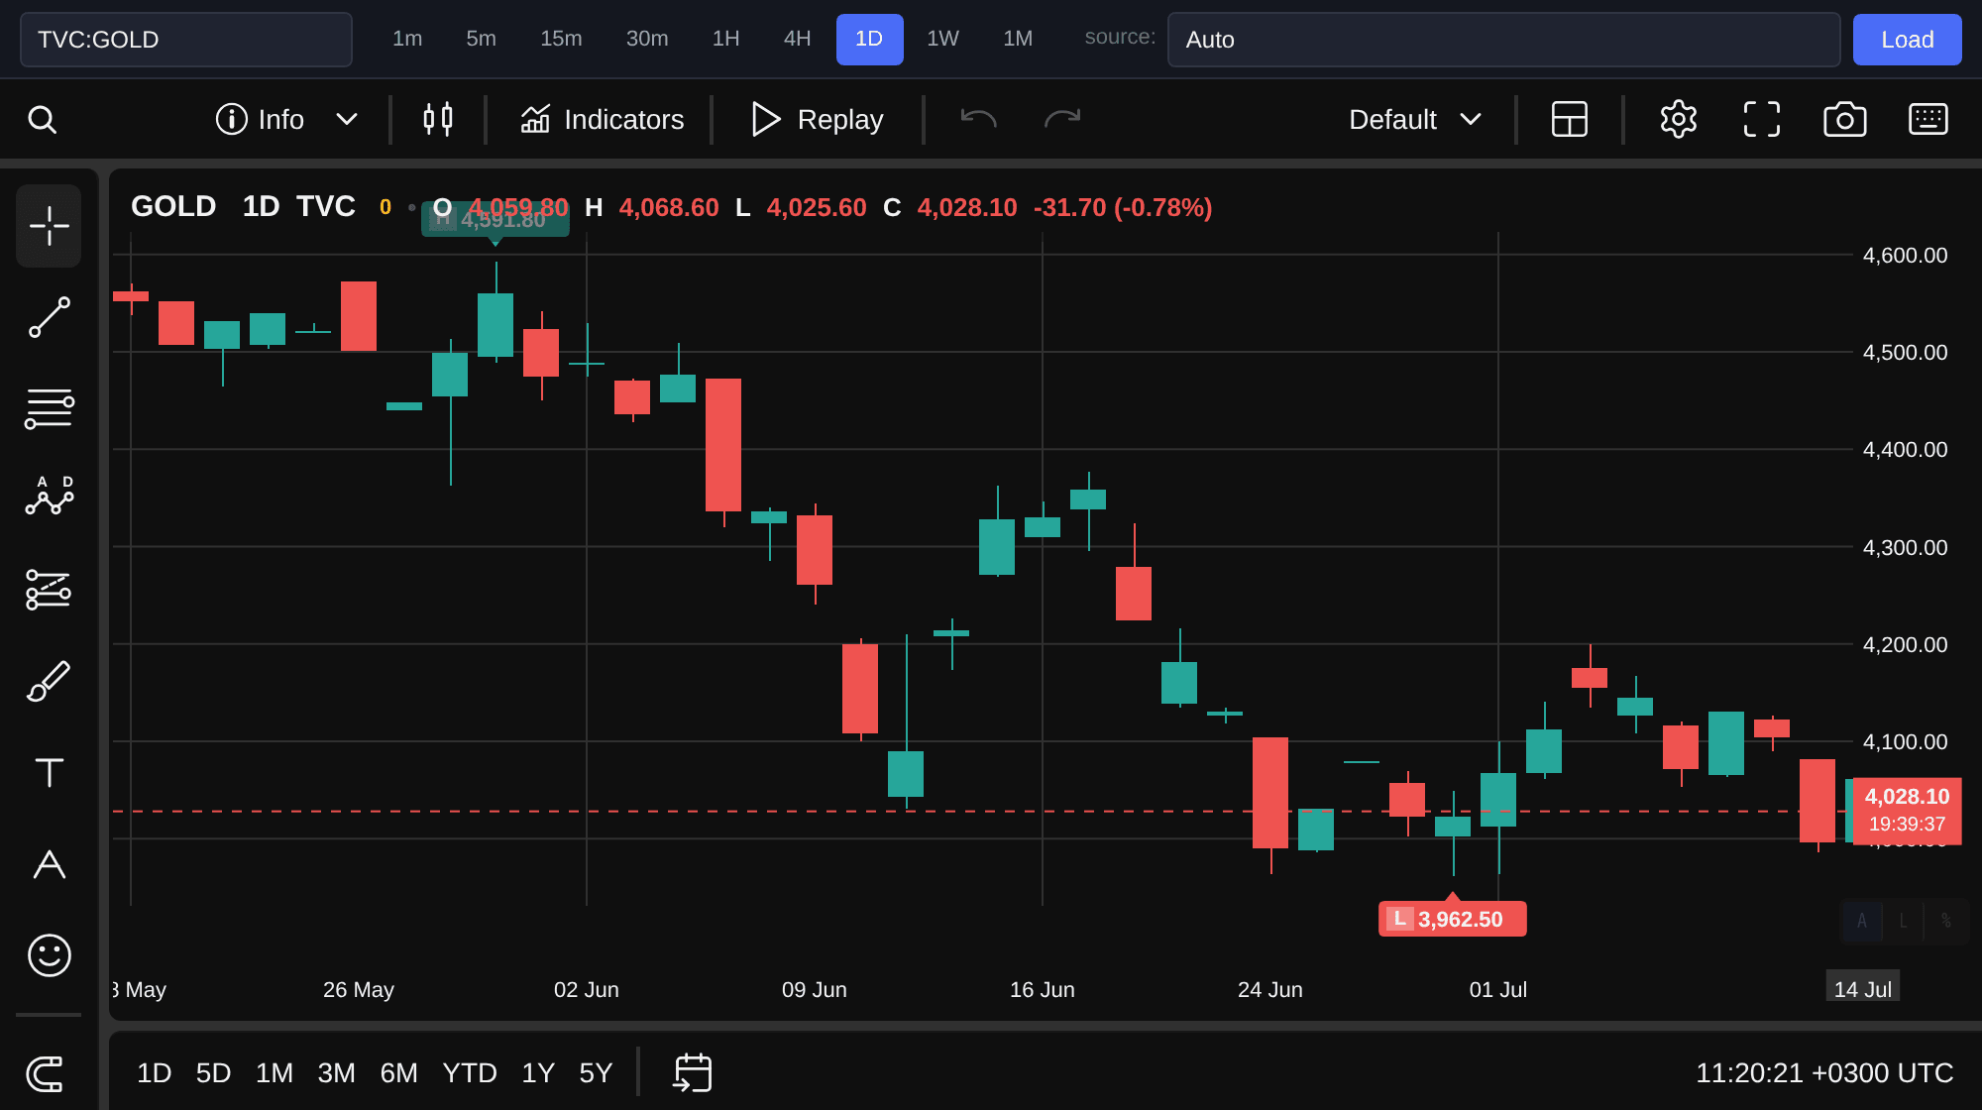This screenshot has width=1982, height=1110.
Task: Toggle percent scale button
Action: 1946,921
